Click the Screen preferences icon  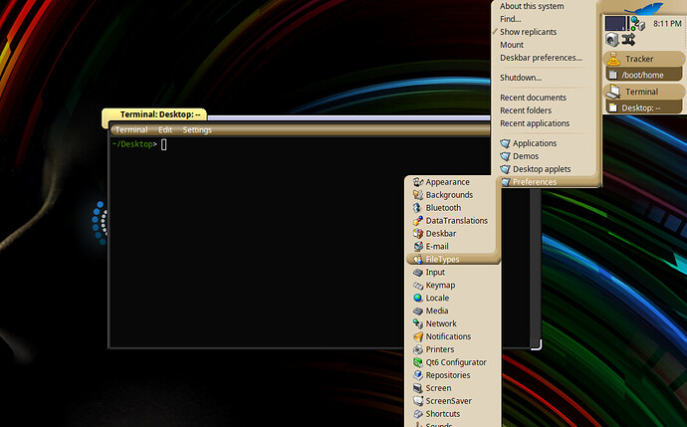(x=418, y=388)
